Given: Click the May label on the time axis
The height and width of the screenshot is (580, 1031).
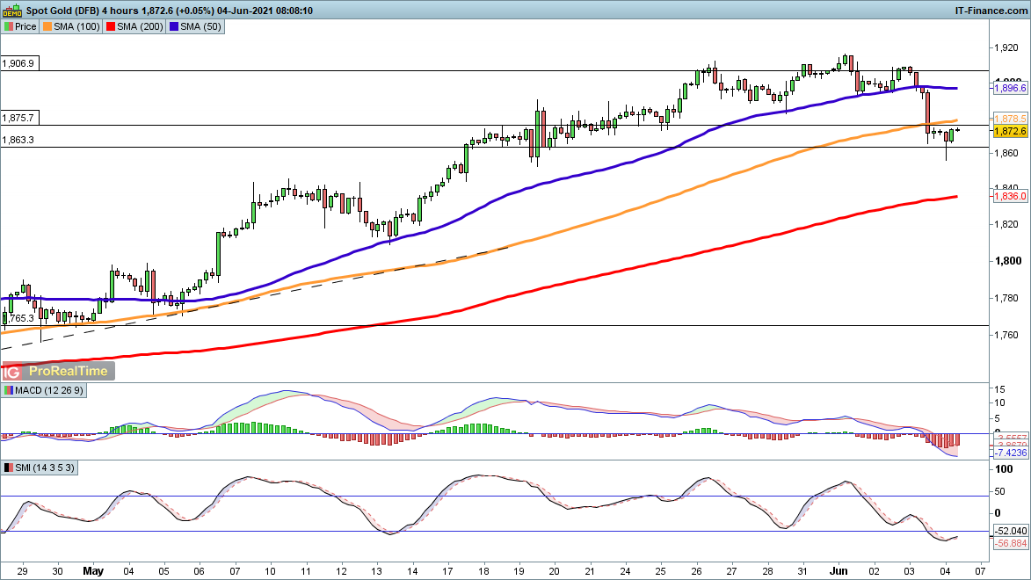Looking at the screenshot, I should [x=94, y=570].
